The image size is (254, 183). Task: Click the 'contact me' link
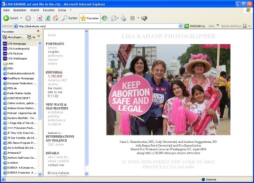click(x=56, y=165)
